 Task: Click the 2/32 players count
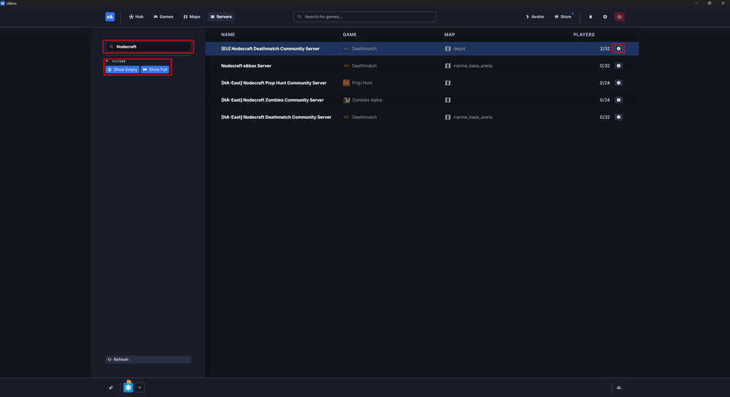tap(604, 48)
